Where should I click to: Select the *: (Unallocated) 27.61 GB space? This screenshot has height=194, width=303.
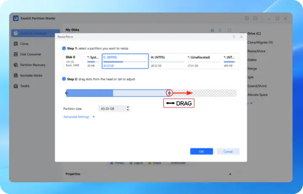pos(204,61)
